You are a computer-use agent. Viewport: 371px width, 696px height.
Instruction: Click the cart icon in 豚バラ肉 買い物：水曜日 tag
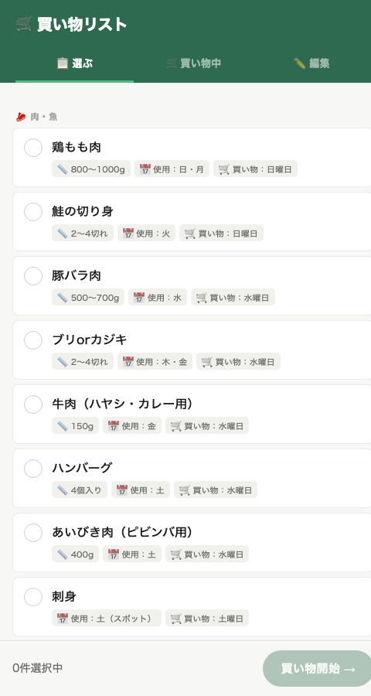(x=202, y=298)
